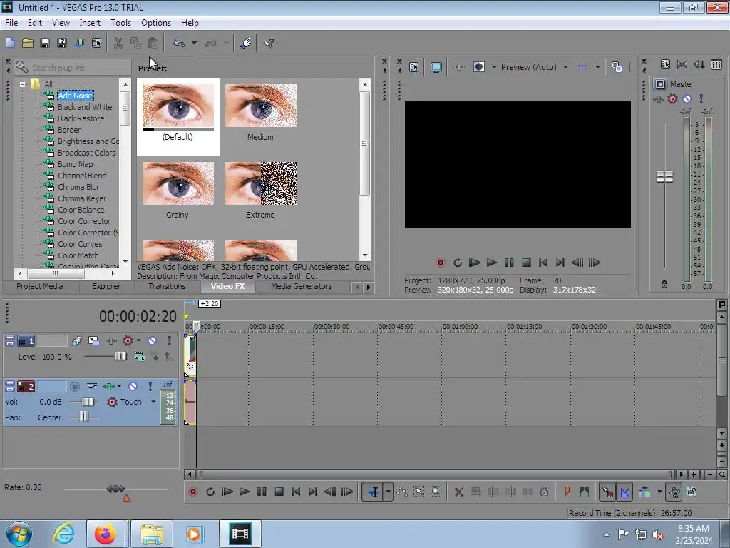Image resolution: width=730 pixels, height=548 pixels.
Task: Click Dim Output icon in mixer
Action: [699, 65]
